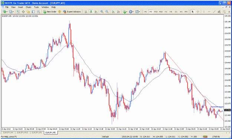Click the chart's document icon in menu bar

point(3,7)
